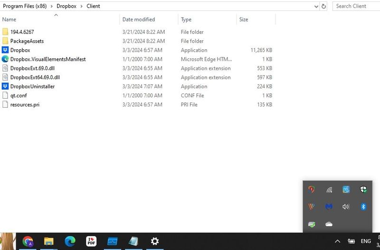Click Safely Remove Hardware tray icon
Viewport: 380px width, 250px height.
click(312, 224)
